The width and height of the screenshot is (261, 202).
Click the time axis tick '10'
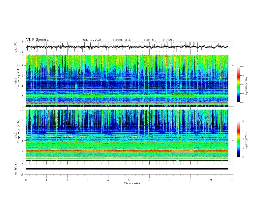[232, 180]
